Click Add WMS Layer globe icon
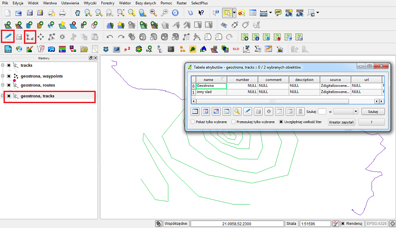 (51, 25)
